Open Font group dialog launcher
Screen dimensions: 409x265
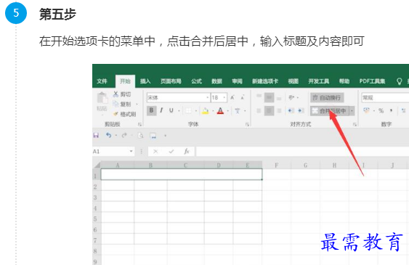247,125
